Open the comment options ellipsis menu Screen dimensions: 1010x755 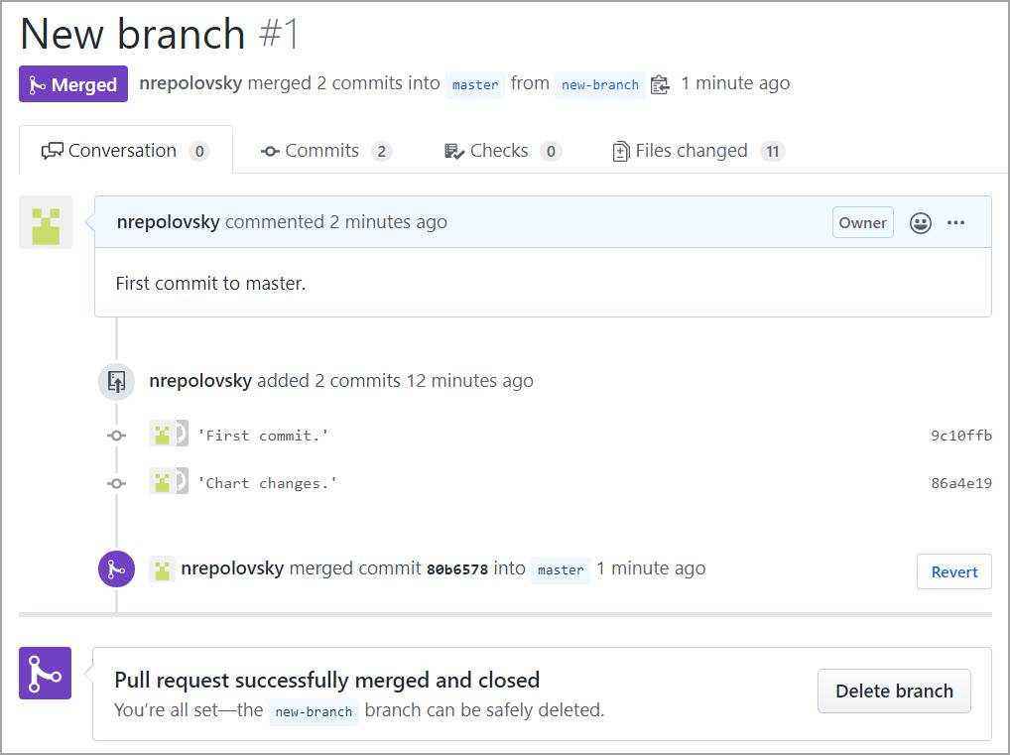tap(955, 223)
